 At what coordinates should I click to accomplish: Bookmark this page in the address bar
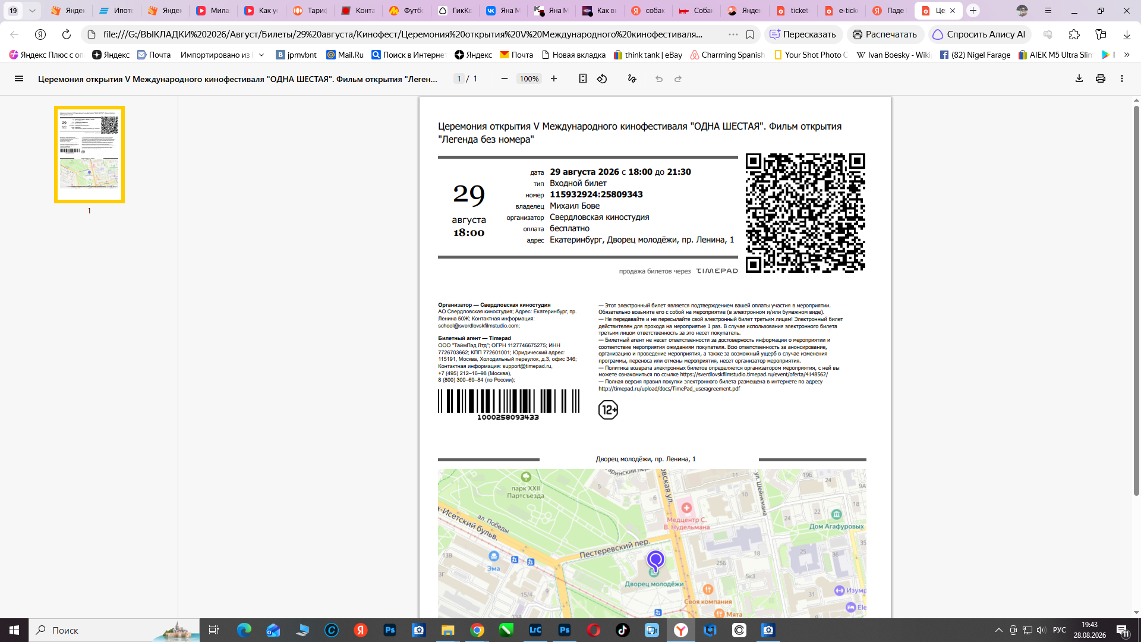(x=750, y=34)
